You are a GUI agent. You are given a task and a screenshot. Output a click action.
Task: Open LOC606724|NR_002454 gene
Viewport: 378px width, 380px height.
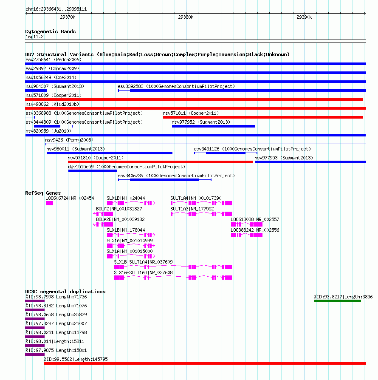[x=70, y=198]
